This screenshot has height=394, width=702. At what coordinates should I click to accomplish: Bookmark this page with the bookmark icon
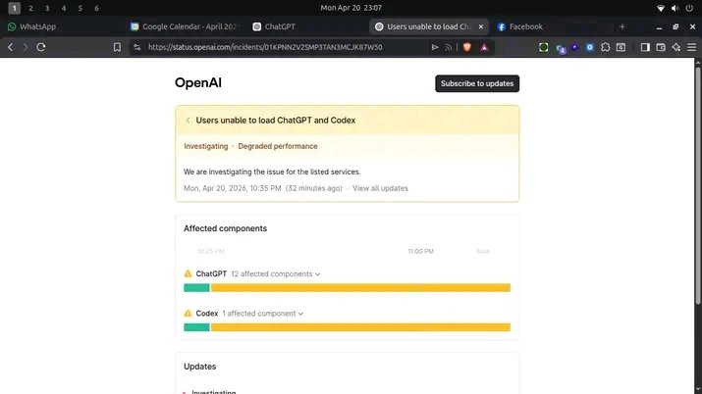coord(117,47)
